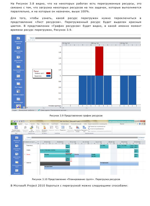The width and height of the screenshot is (150, 206).
Task: Select the Формы task bar
Action: pos(55,155)
